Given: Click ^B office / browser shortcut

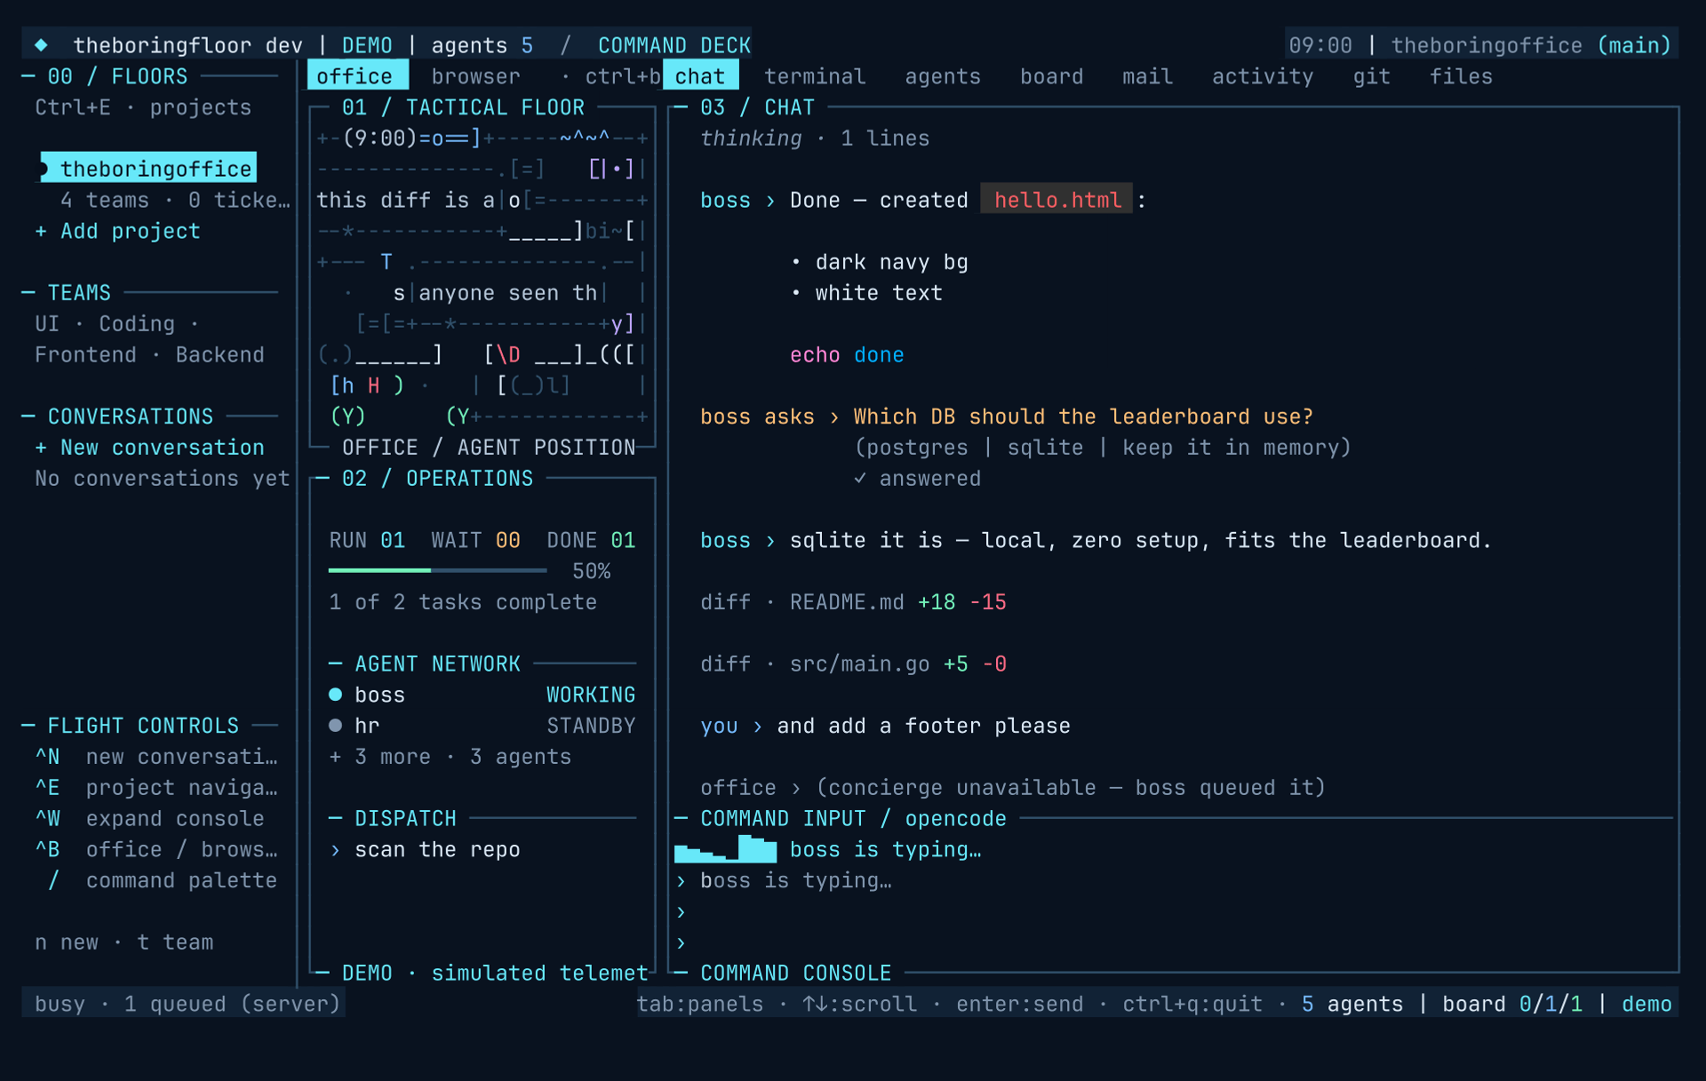Looking at the screenshot, I should click(156, 849).
